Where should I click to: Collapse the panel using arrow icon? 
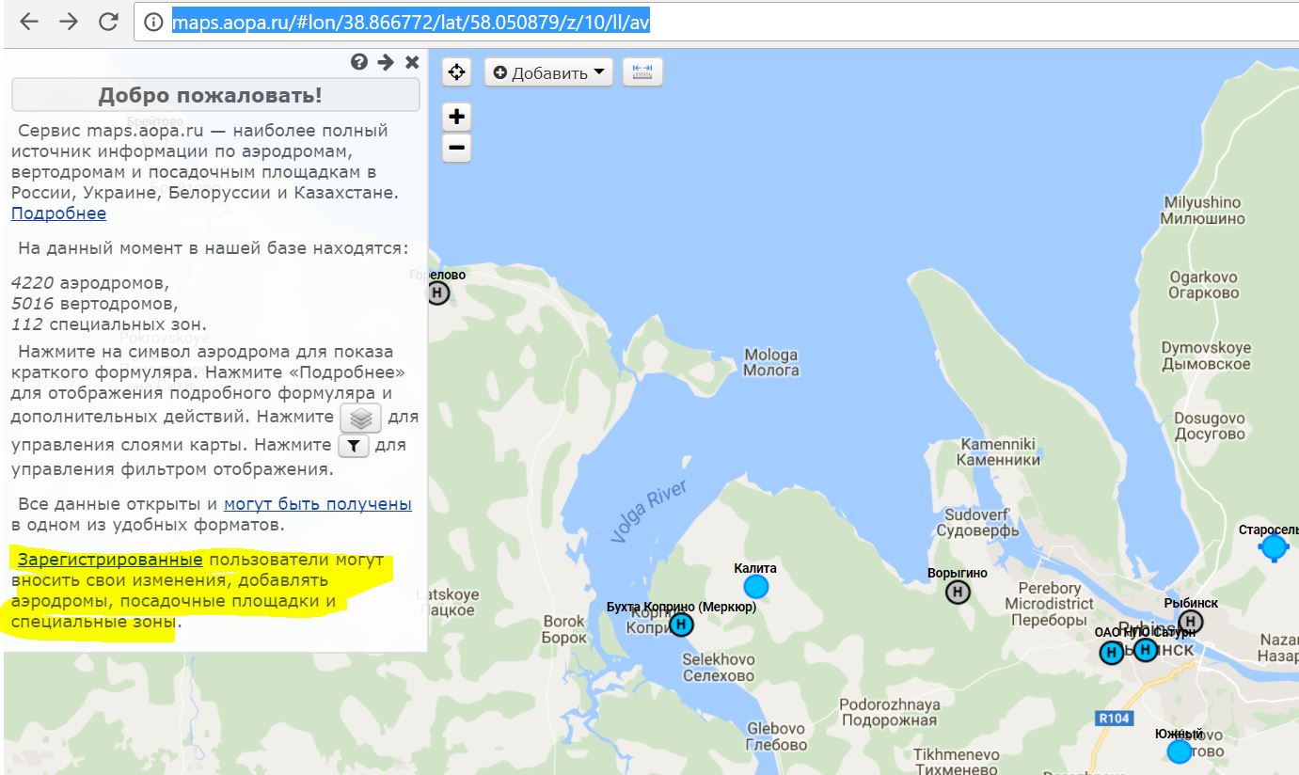(x=386, y=62)
